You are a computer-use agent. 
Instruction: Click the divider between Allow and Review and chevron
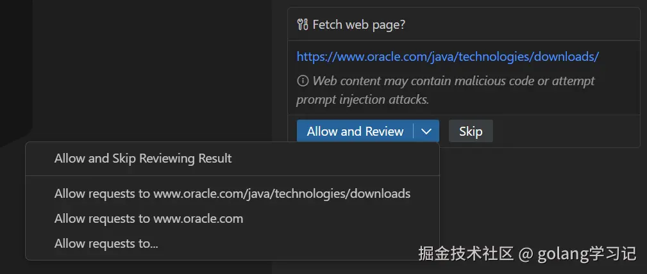point(414,132)
